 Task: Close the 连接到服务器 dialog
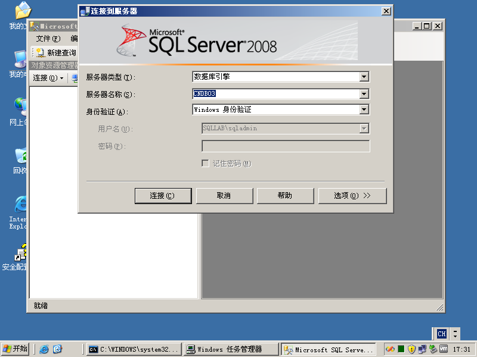[386, 11]
